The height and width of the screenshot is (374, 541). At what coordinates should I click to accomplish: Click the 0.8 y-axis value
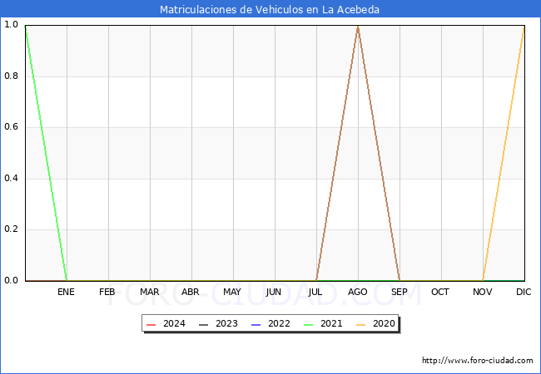(11, 76)
